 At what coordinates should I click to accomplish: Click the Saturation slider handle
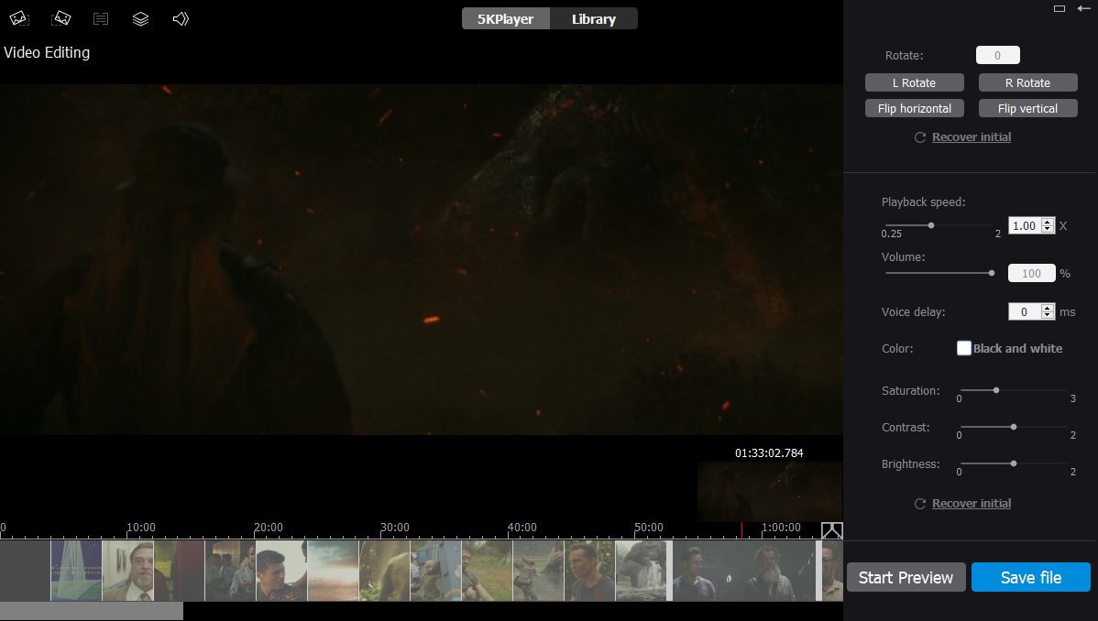coord(996,390)
